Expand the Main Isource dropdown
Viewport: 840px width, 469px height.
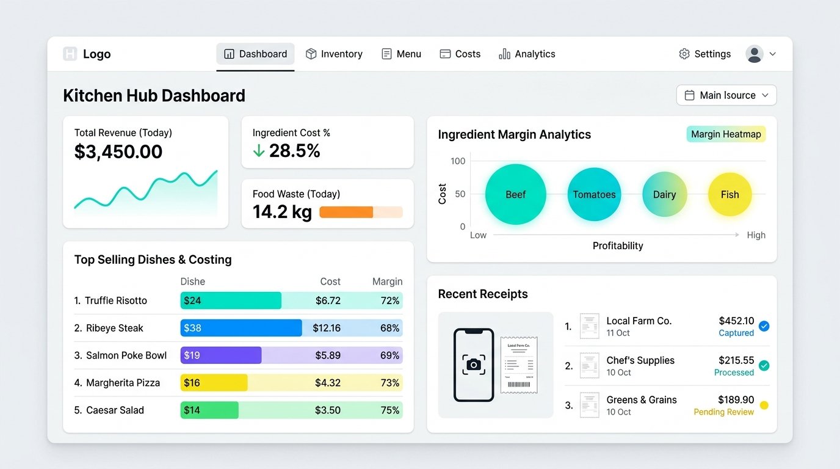[x=726, y=95]
